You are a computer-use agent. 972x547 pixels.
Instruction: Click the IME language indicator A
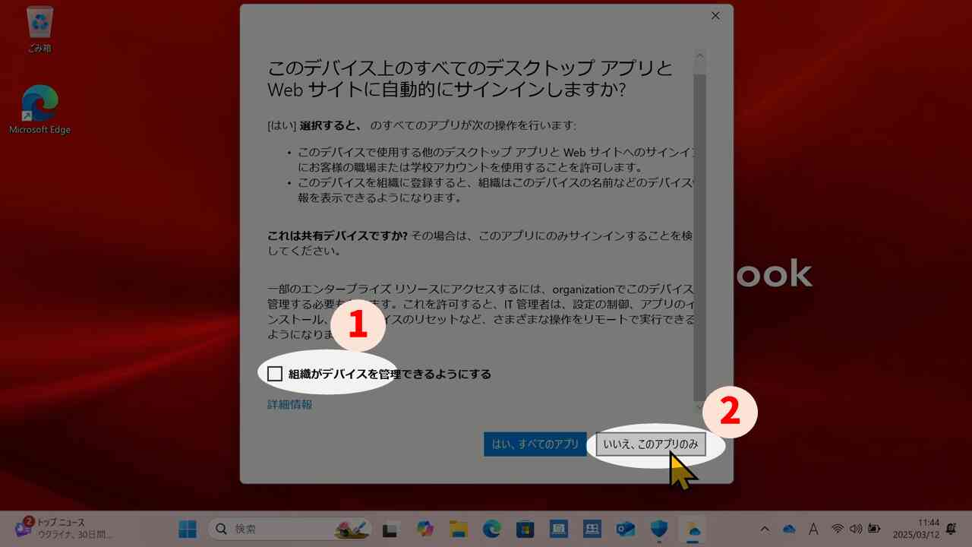[813, 528]
